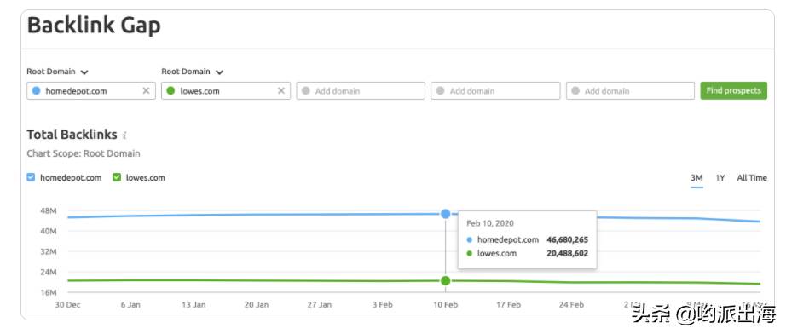Click the 3 Feb x-axis label
This screenshot has height=334, width=786.
pos(383,304)
